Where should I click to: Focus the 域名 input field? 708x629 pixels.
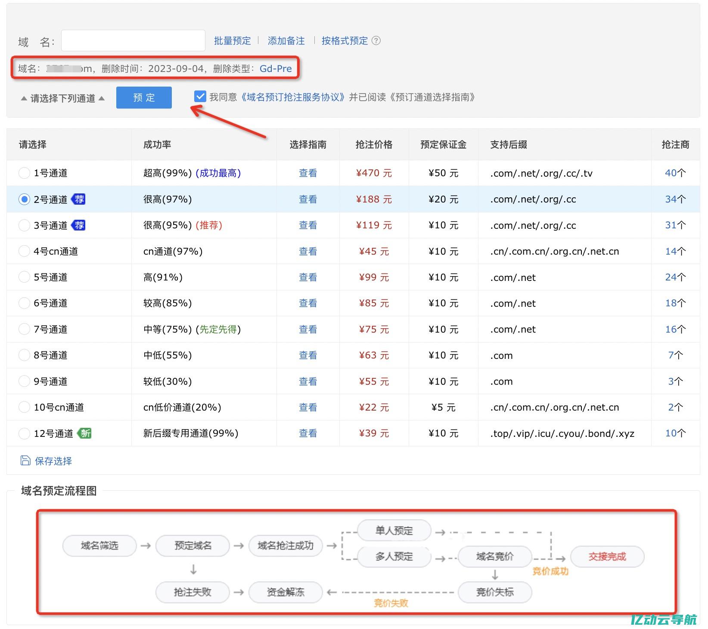point(133,40)
